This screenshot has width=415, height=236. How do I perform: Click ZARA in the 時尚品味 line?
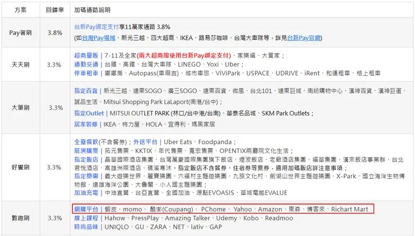[x=159, y=227]
